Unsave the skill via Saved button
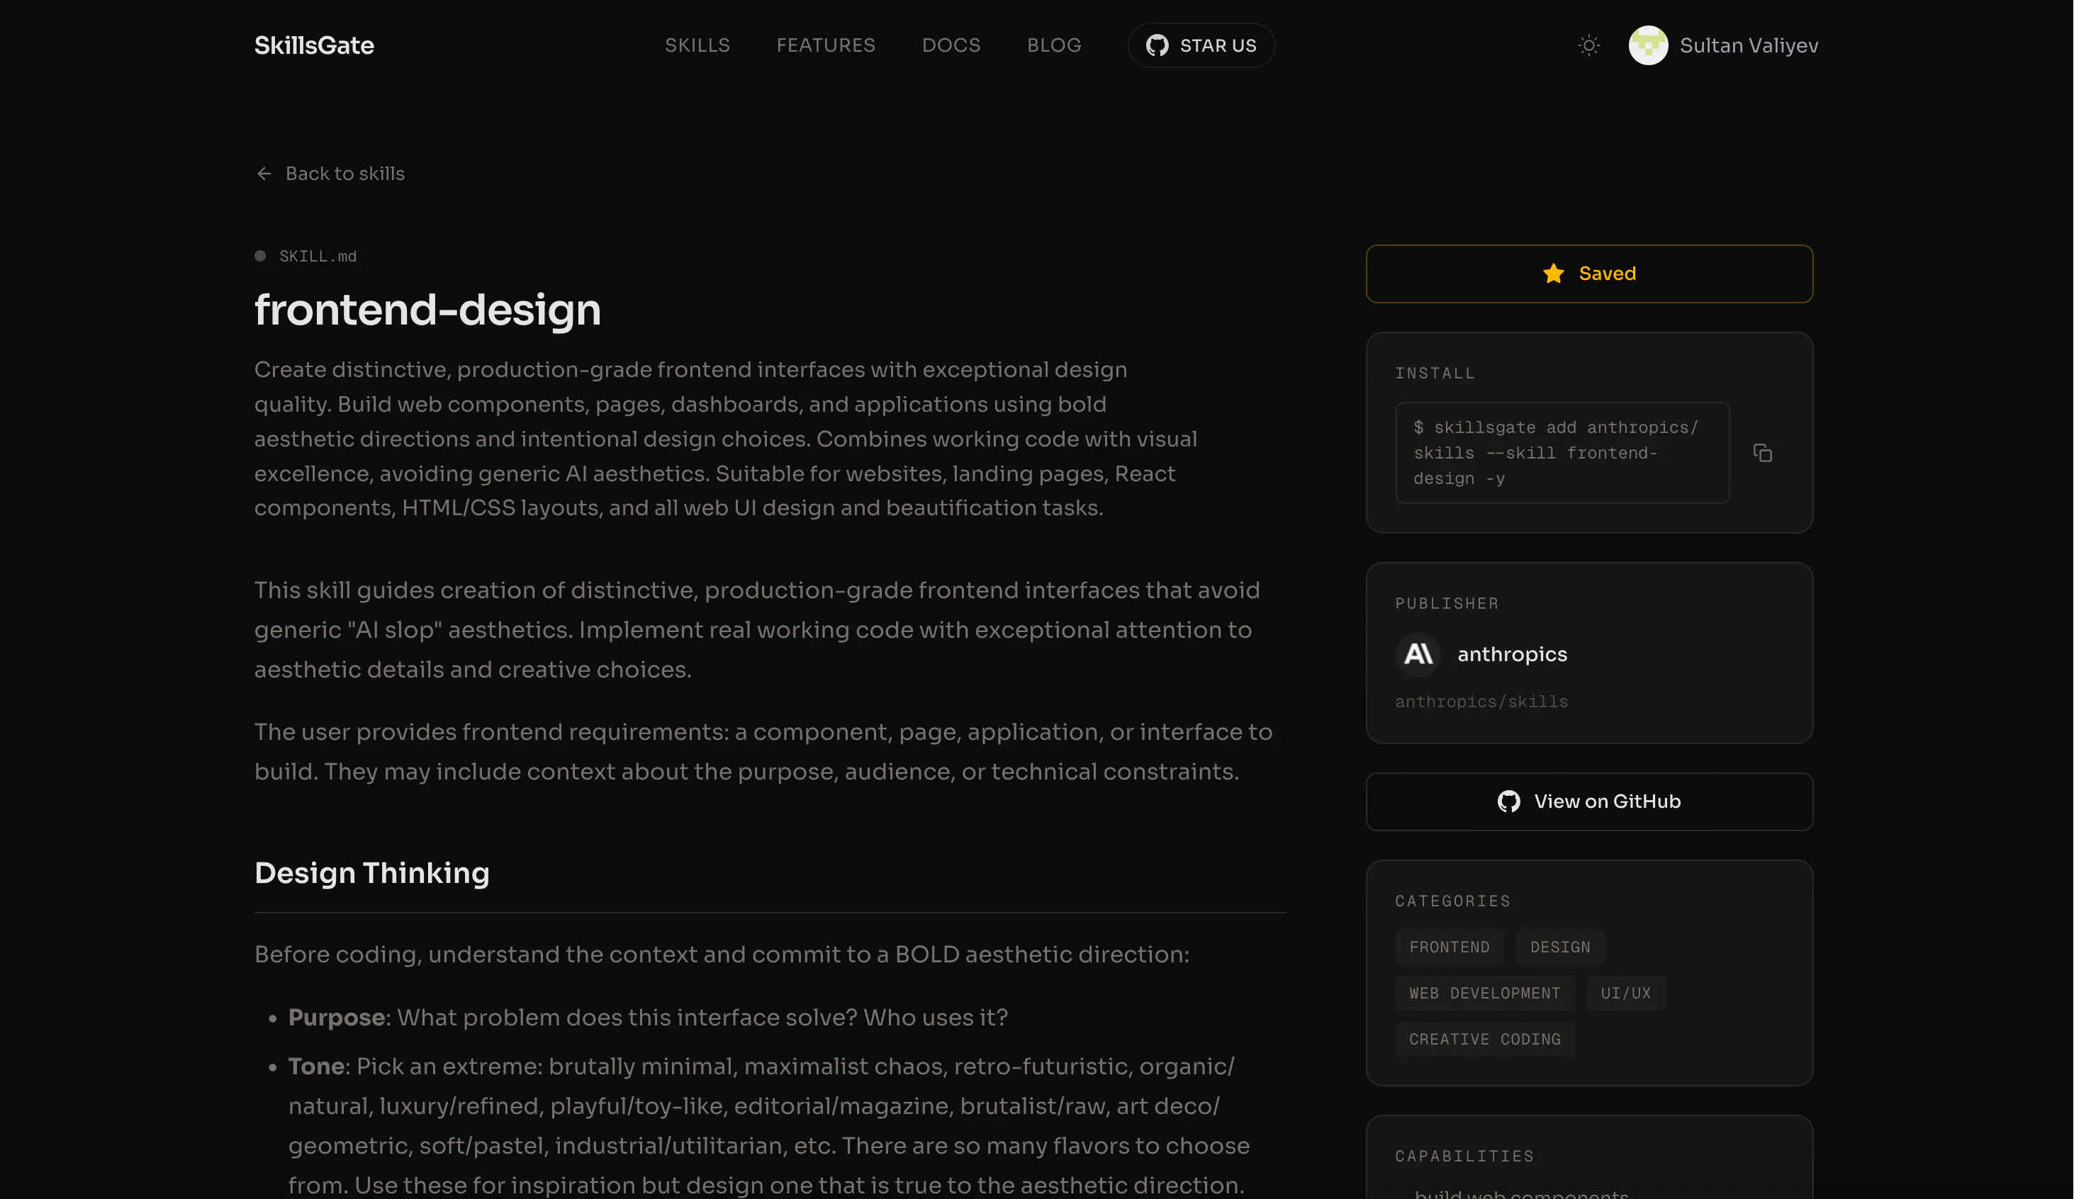2074x1199 pixels. point(1588,274)
